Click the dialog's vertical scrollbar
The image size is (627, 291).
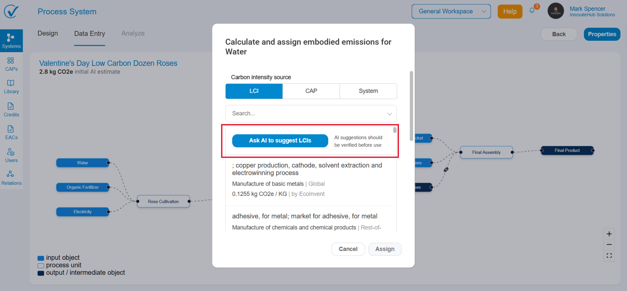pyautogui.click(x=411, y=106)
